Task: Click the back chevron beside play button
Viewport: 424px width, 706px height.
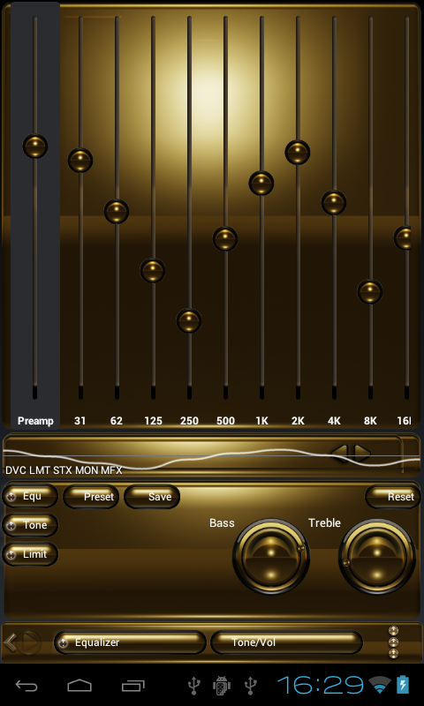Action: 10,642
